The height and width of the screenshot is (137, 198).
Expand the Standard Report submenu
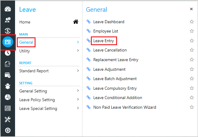tap(78, 71)
